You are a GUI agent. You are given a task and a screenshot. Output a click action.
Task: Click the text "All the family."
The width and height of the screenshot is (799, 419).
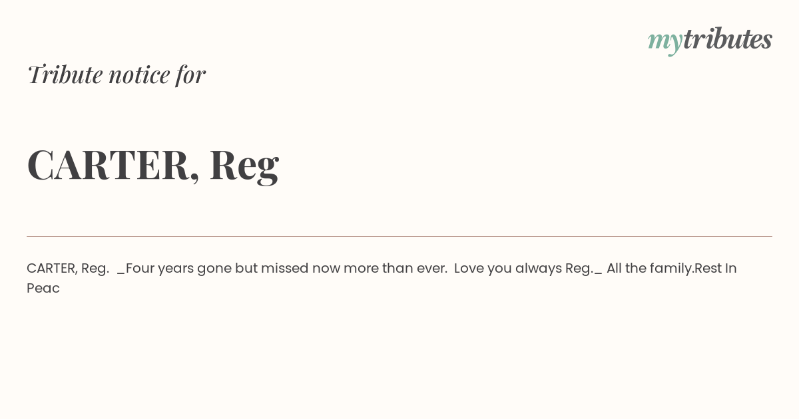click(x=650, y=268)
